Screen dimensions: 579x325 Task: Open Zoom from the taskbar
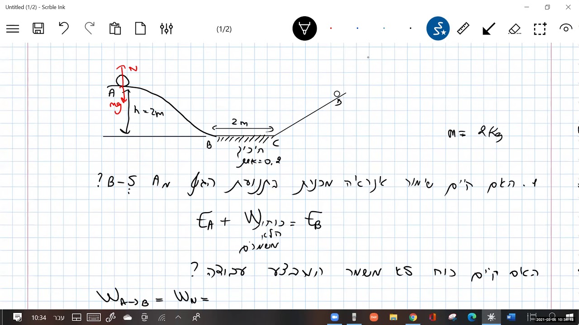click(x=335, y=317)
